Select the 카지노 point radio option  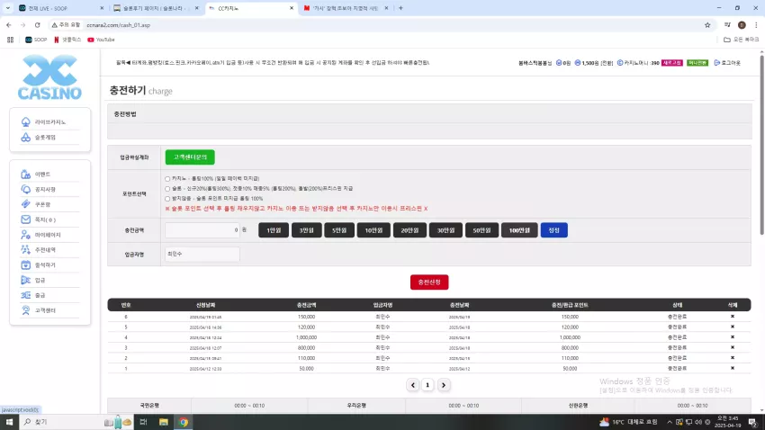pyautogui.click(x=167, y=179)
